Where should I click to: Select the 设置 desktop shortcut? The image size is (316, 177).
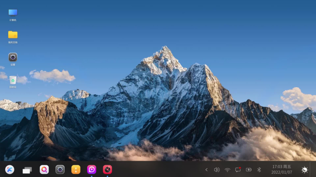click(13, 59)
